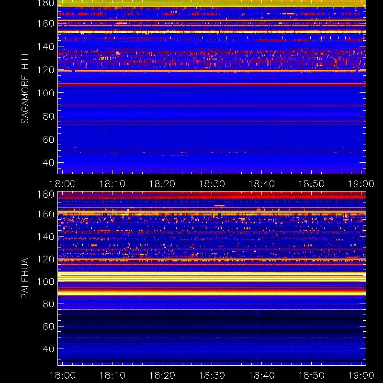Click the red line near 107 in Sagamore Hill spectrogram

click(212, 85)
